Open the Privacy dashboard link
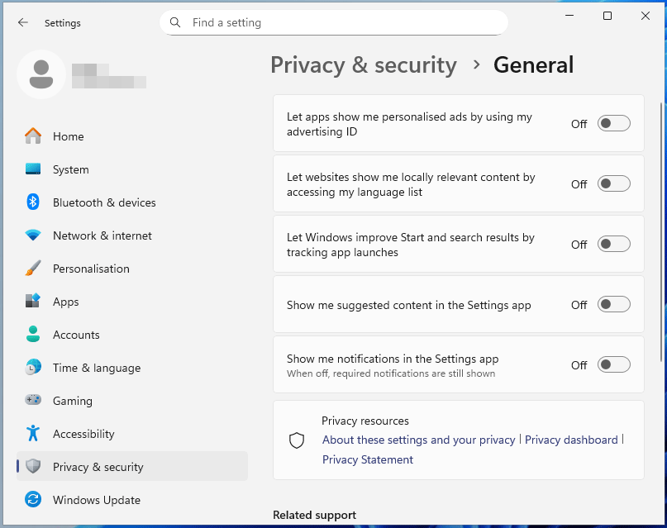The height and width of the screenshot is (528, 667). tap(571, 440)
